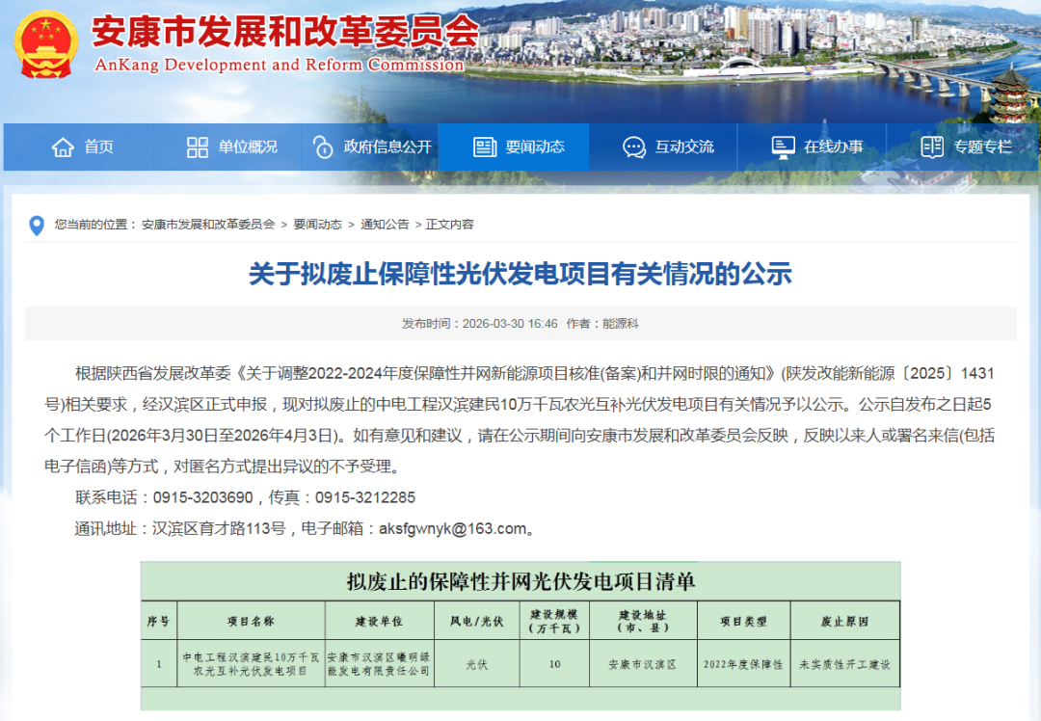Click the chat bubble icon beside 互动交流
1041x721 pixels.
pos(634,147)
